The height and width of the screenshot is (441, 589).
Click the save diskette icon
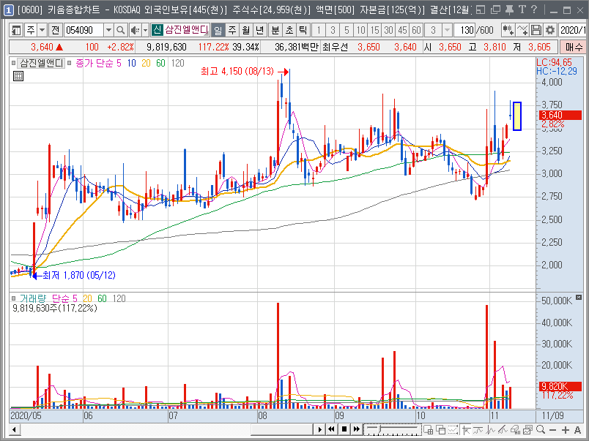[x=536, y=30]
